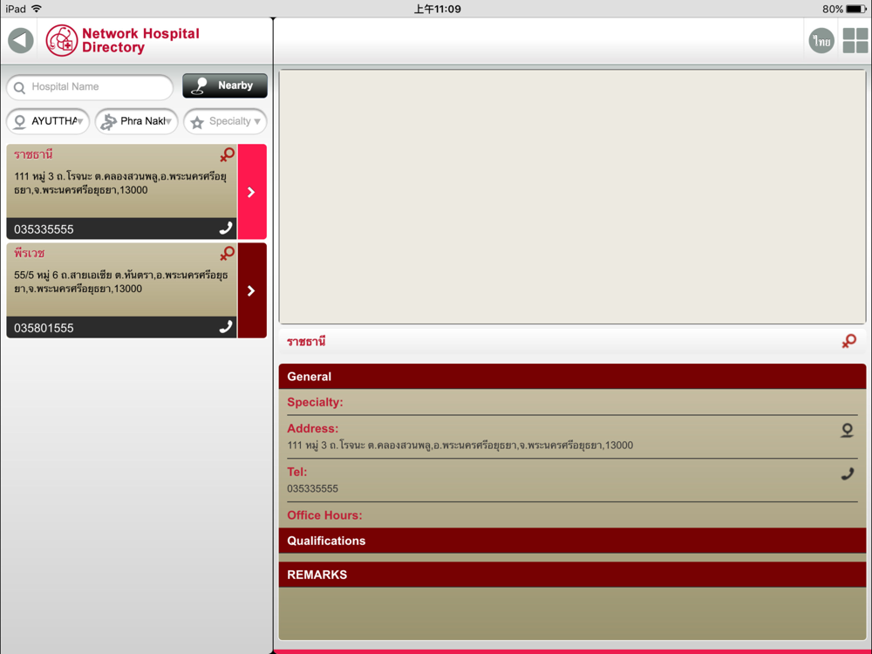Tap the detail address text 111 หมู่ 3
The image size is (872, 654).
click(460, 445)
